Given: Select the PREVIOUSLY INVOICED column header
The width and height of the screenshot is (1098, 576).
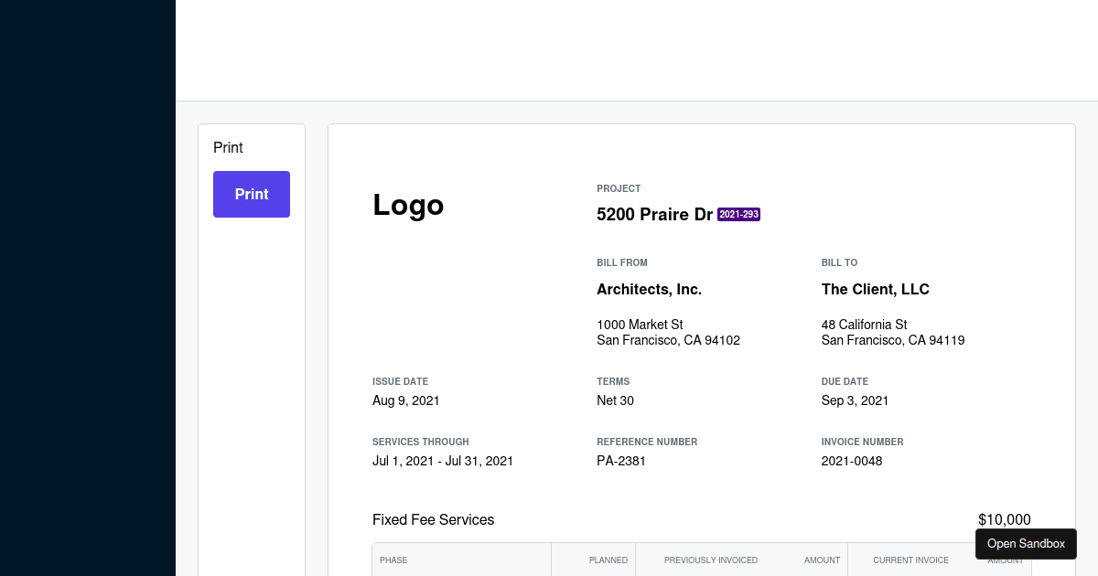Looking at the screenshot, I should [711, 560].
